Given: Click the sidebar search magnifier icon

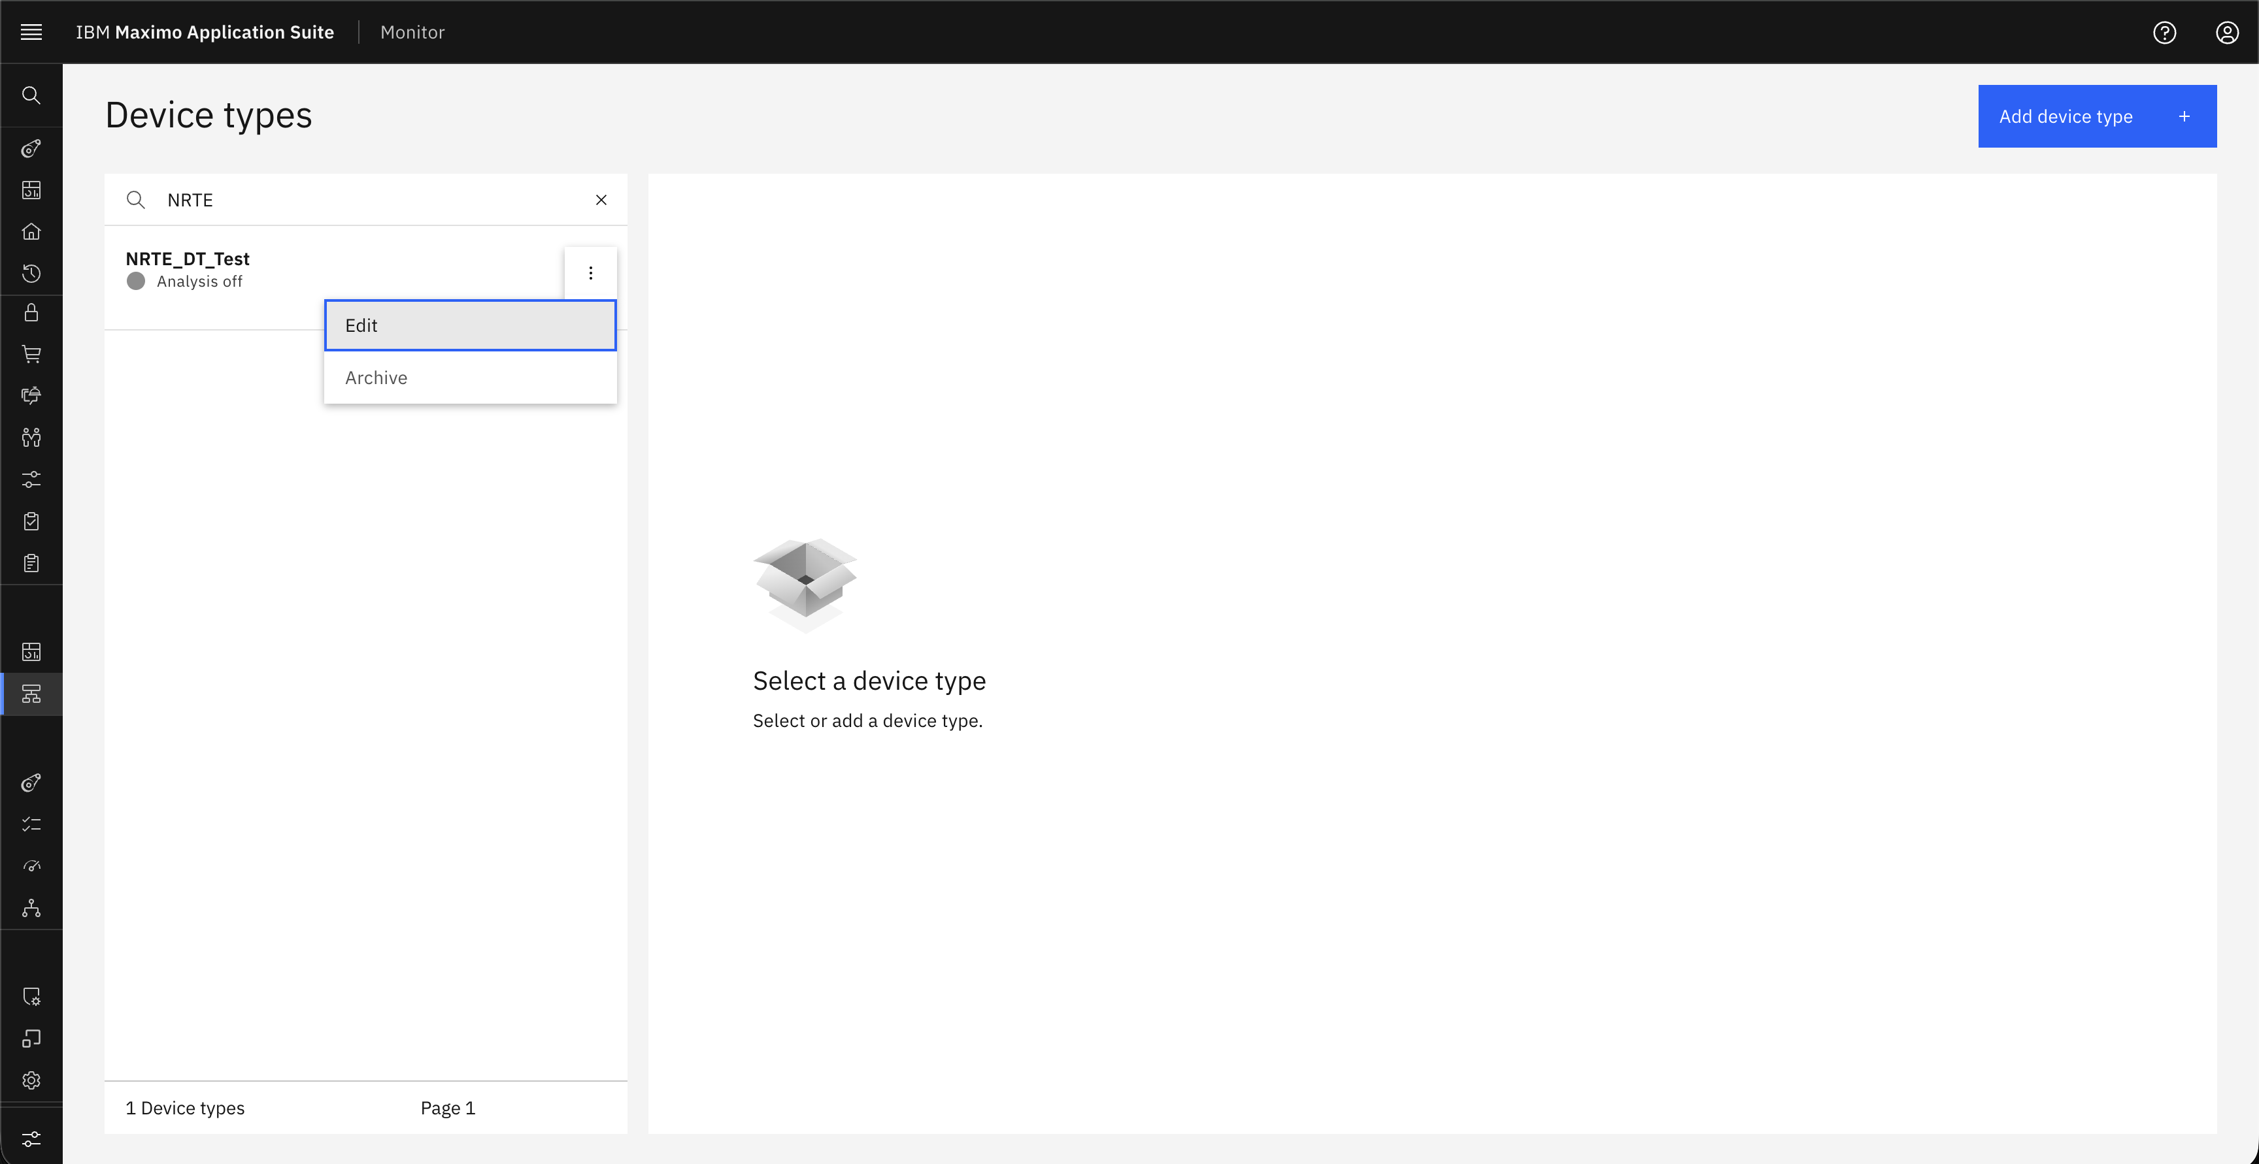Looking at the screenshot, I should pos(31,95).
